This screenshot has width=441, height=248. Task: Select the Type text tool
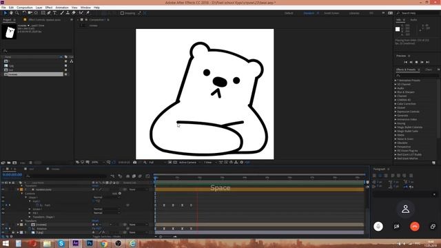pyautogui.click(x=55, y=13)
